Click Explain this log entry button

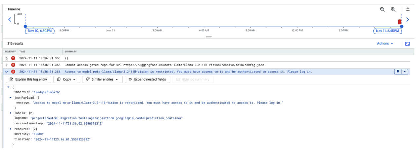point(29,79)
